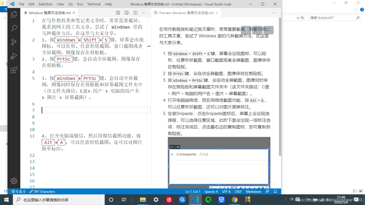Change indentation via Spaces: 4
The height and width of the screenshot is (205, 365).
pyautogui.click(x=211, y=191)
